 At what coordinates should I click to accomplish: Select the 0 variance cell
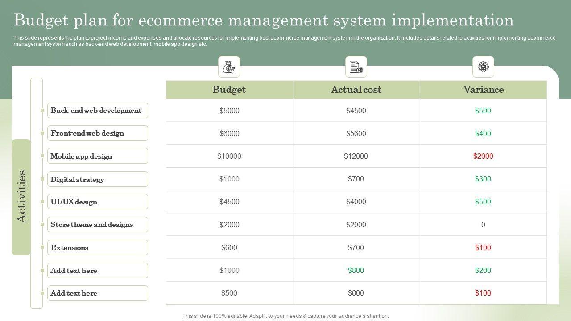pyautogui.click(x=483, y=225)
